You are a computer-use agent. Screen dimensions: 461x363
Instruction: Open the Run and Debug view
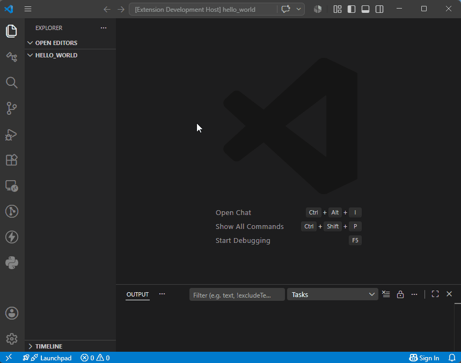point(11,135)
